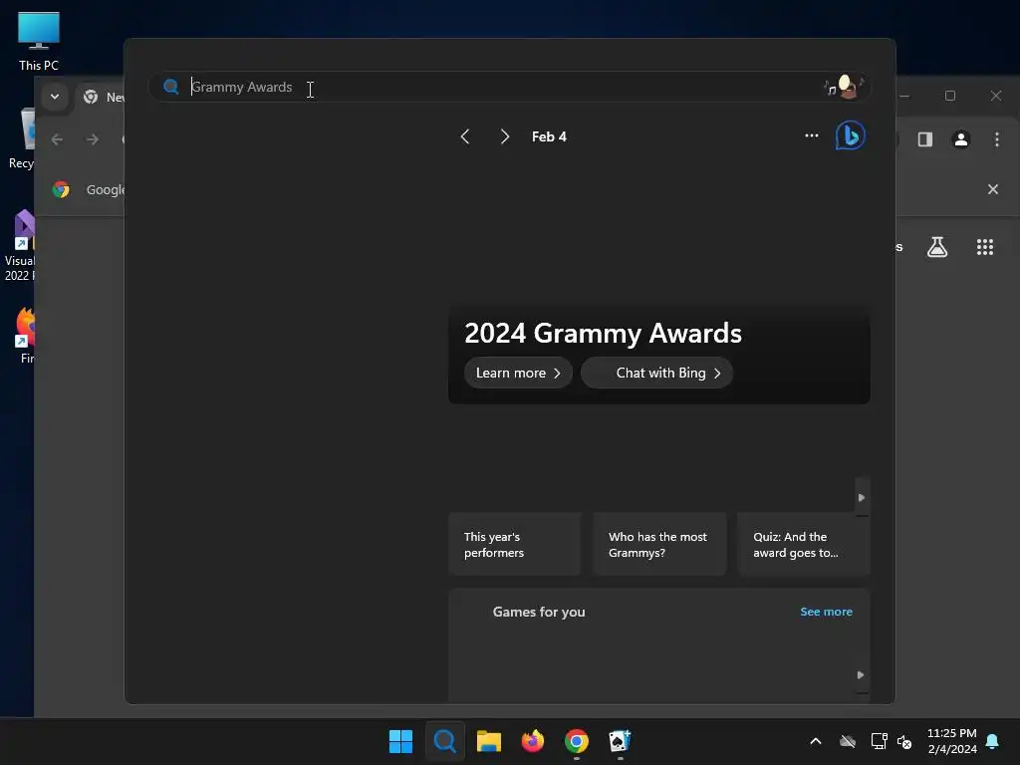The width and height of the screenshot is (1020, 765).
Task: Close the Chrome info bar
Action: [x=993, y=189]
